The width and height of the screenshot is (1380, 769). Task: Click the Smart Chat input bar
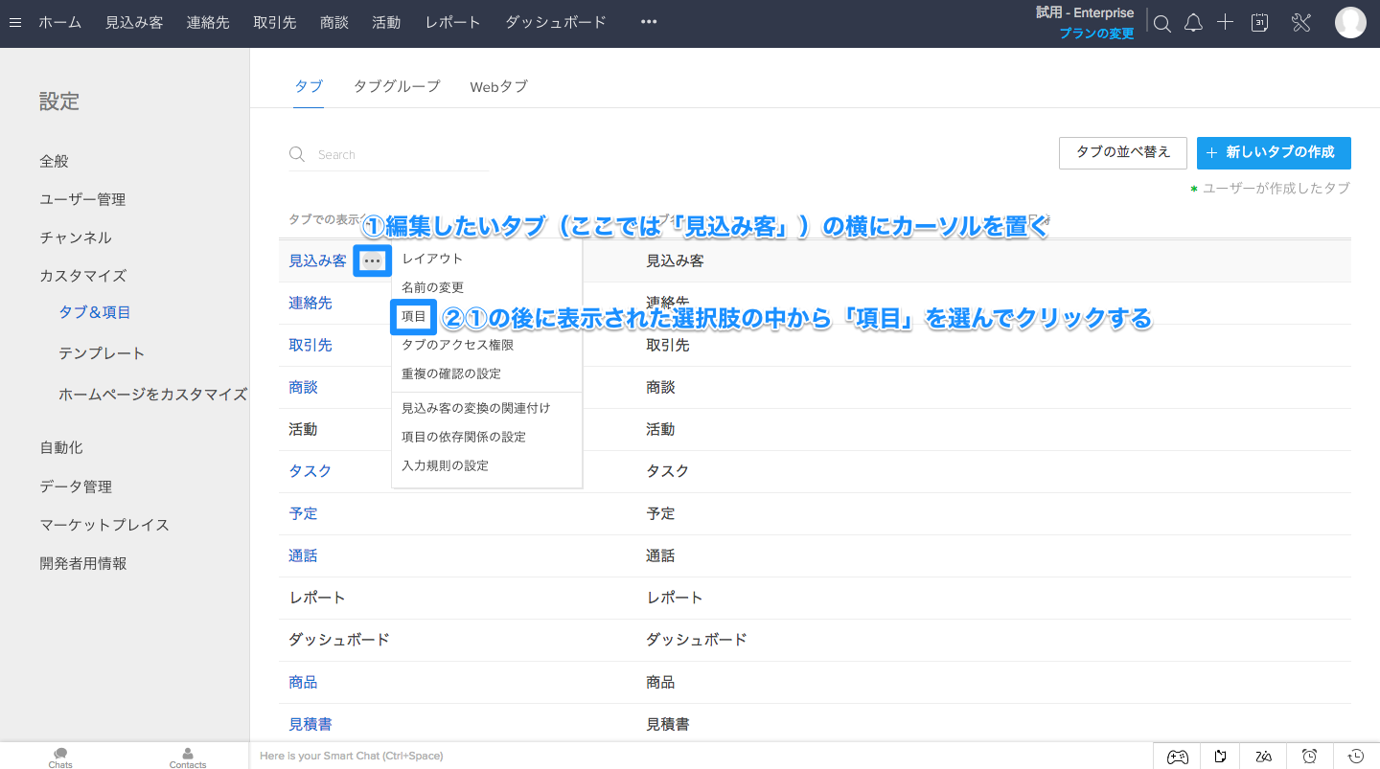click(x=701, y=757)
